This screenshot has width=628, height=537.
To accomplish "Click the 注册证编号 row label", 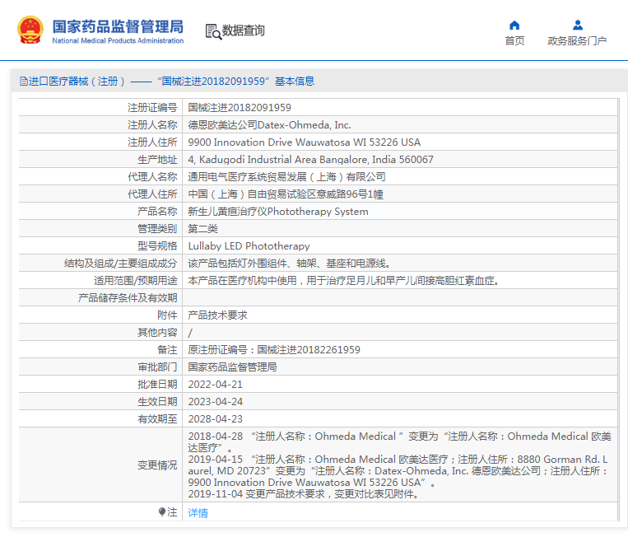I will (x=152, y=108).
